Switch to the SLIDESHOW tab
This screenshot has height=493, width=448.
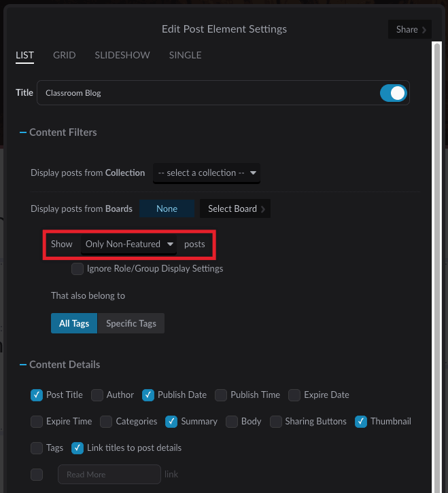[122, 55]
